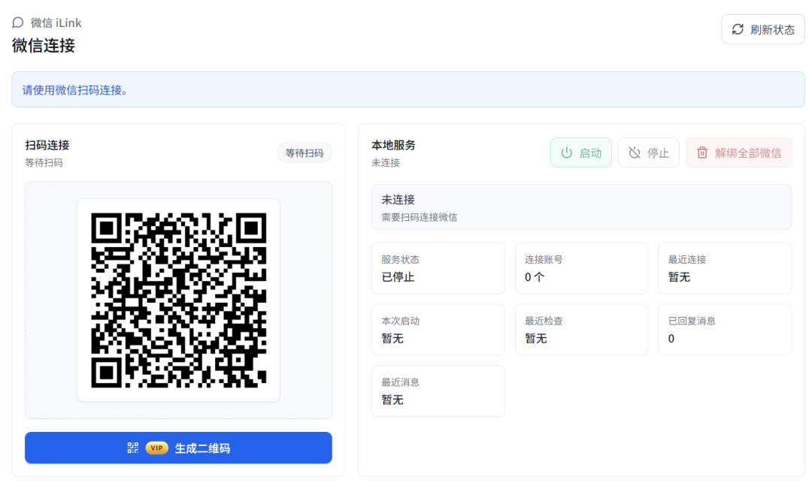Select the 服务状态 已停止 card
Image resolution: width=812 pixels, height=489 pixels.
(x=438, y=269)
